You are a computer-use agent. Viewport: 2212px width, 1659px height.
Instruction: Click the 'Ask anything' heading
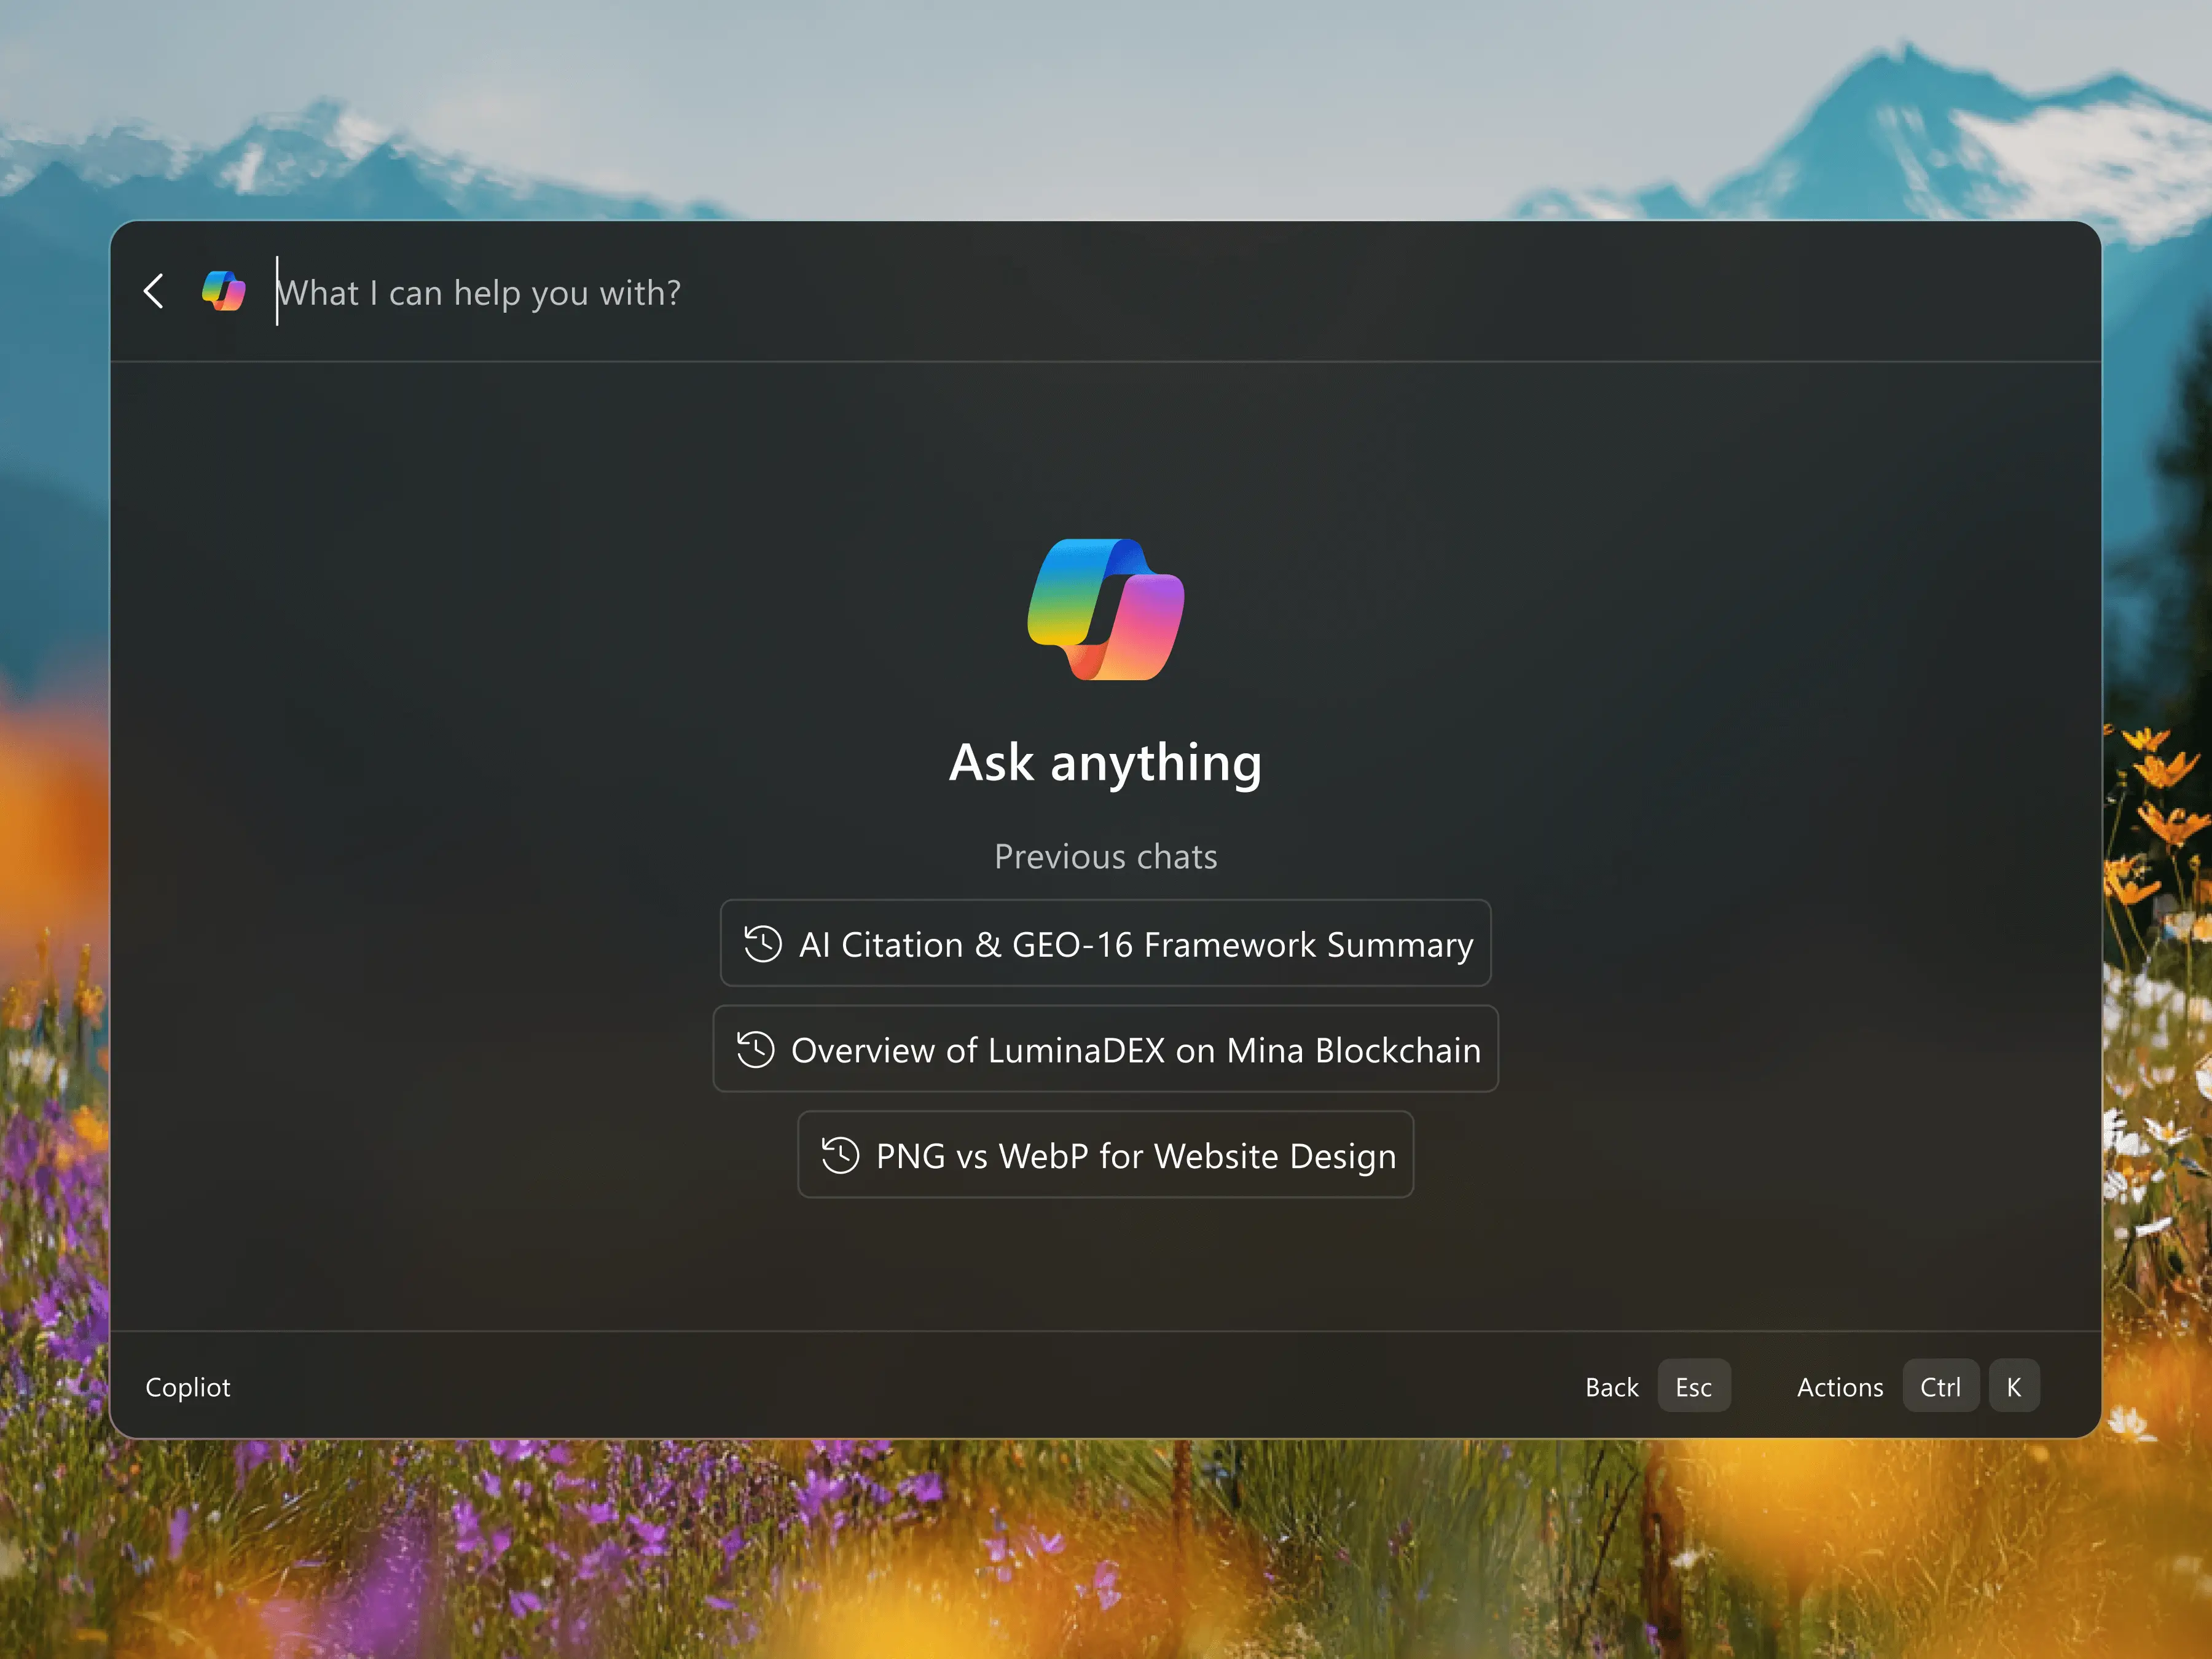[x=1105, y=763]
